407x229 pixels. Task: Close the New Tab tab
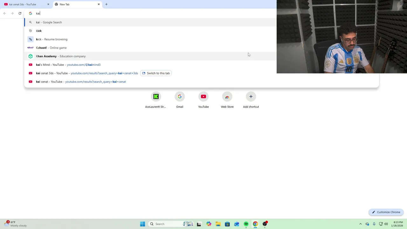tap(99, 4)
